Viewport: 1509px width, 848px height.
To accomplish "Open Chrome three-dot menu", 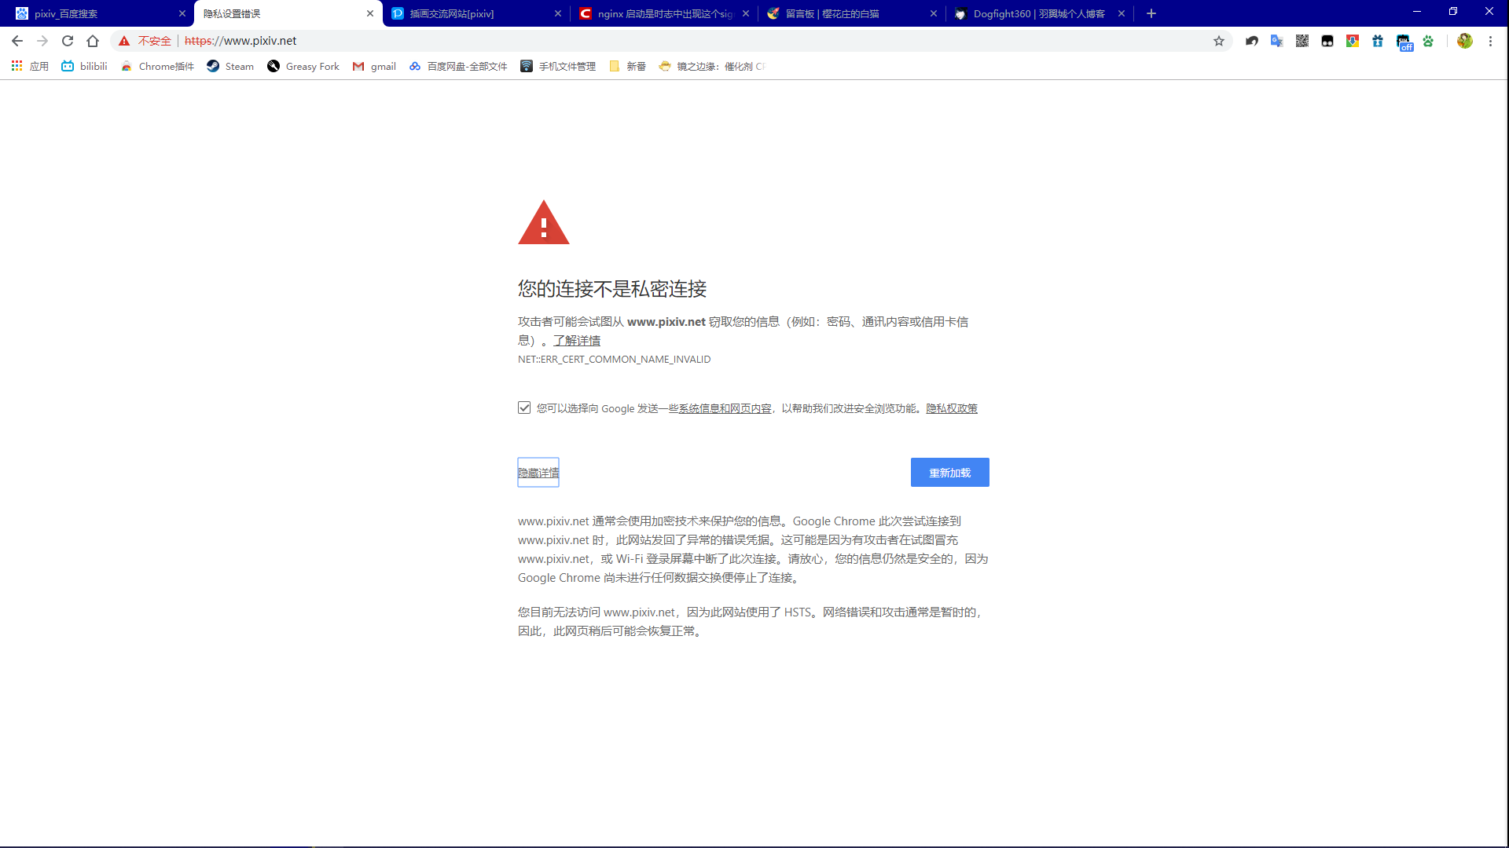I will 1490,41.
